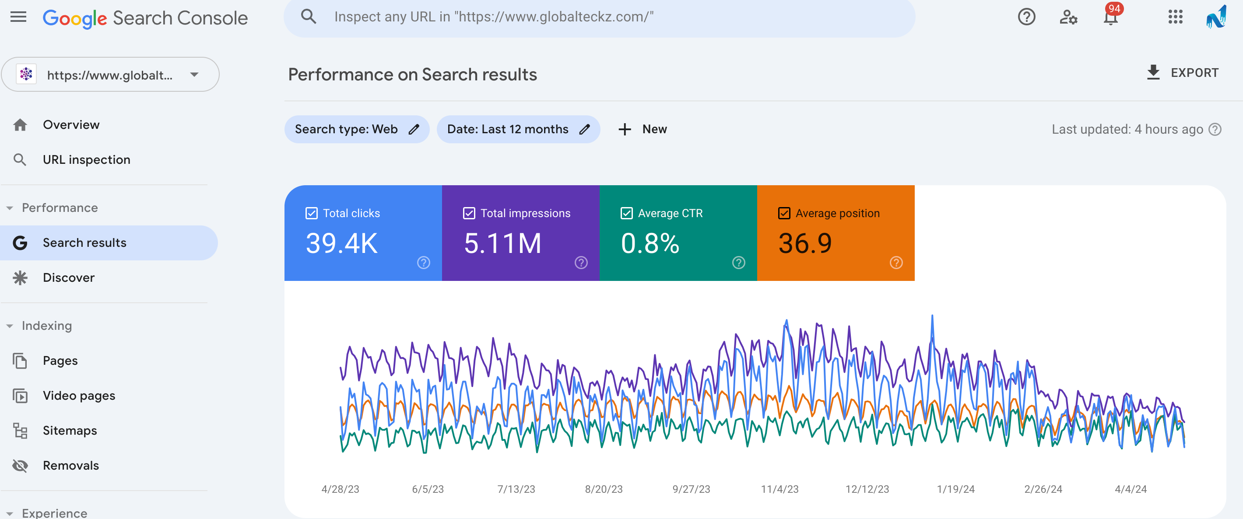
Task: Click the 5.11M impressions value
Action: tap(502, 243)
